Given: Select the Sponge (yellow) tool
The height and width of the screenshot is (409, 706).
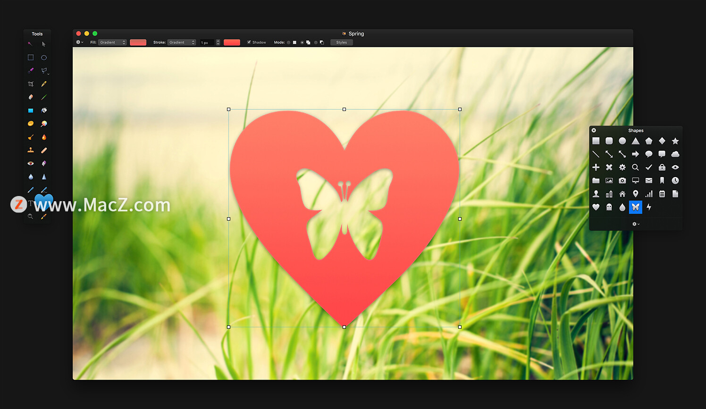Looking at the screenshot, I should point(31,124).
